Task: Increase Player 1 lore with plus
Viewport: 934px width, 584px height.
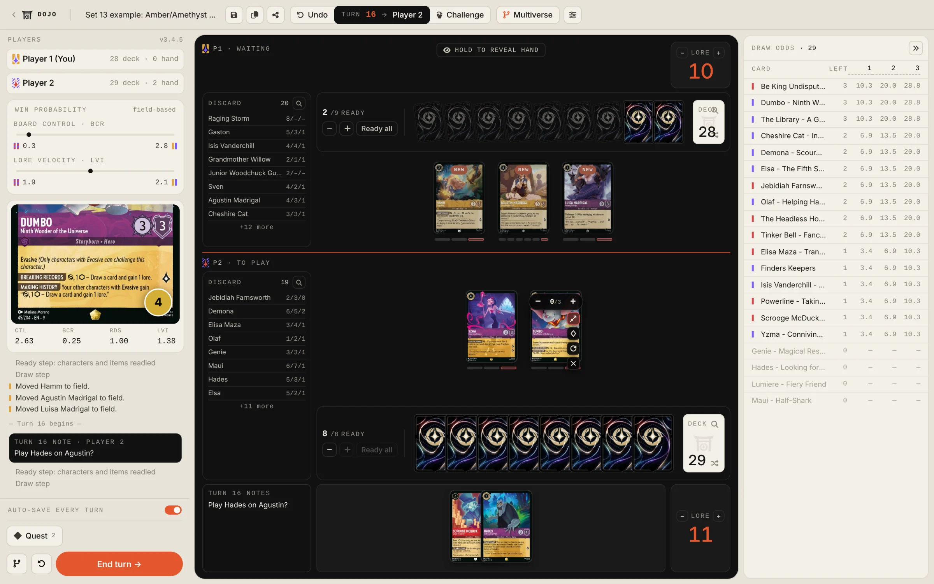Action: pos(719,53)
